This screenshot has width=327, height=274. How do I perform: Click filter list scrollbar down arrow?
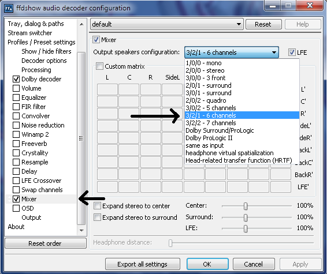(x=81, y=230)
